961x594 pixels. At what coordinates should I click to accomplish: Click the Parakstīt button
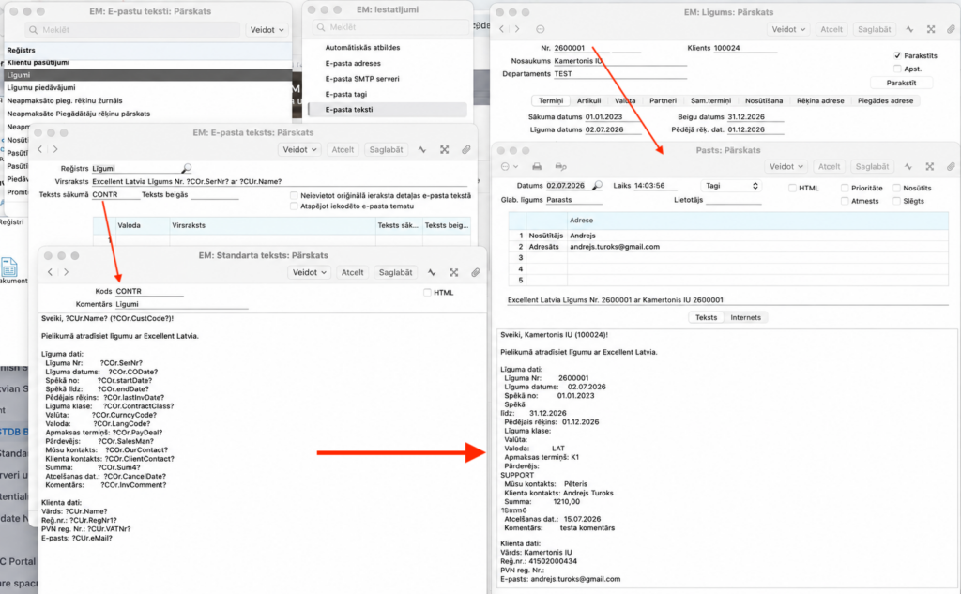901,83
